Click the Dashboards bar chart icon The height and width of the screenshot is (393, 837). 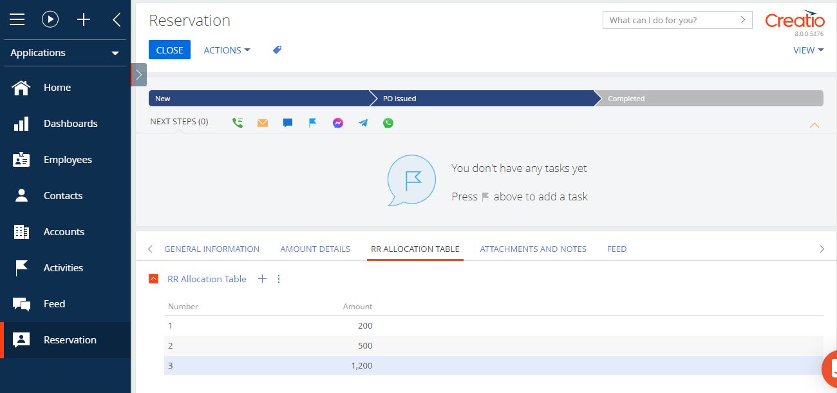coord(21,124)
